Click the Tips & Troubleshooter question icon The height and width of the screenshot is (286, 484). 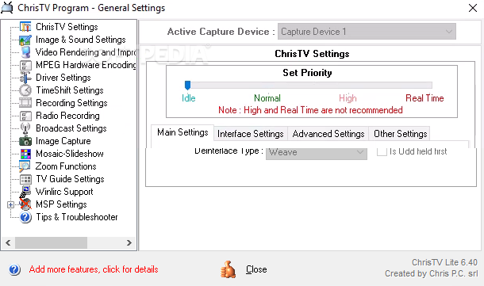pyautogui.click(x=25, y=217)
